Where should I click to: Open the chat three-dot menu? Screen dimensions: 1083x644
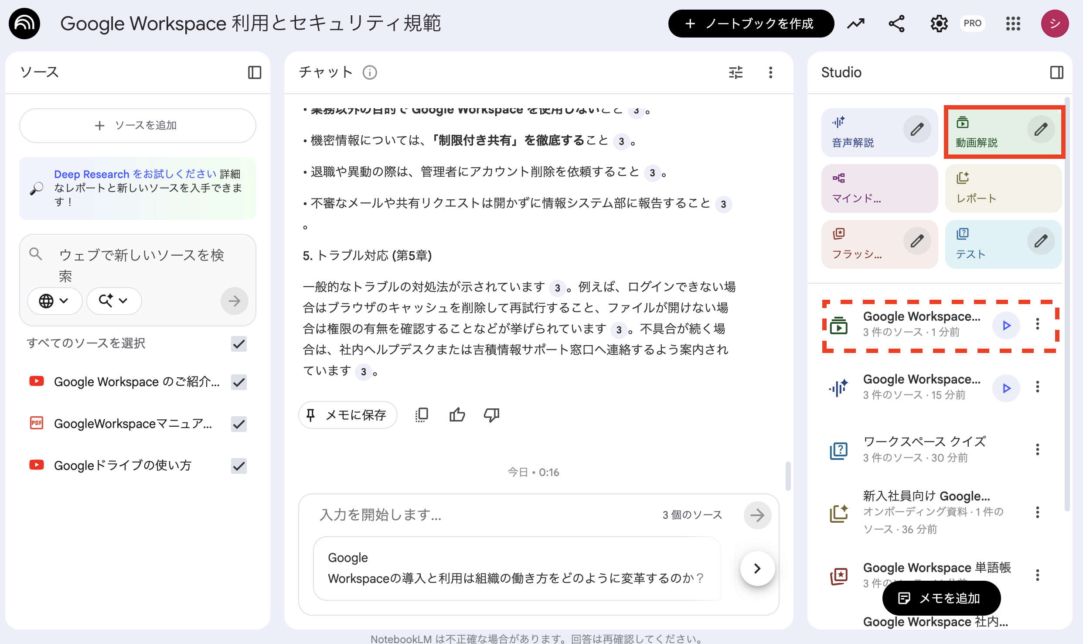click(x=770, y=72)
